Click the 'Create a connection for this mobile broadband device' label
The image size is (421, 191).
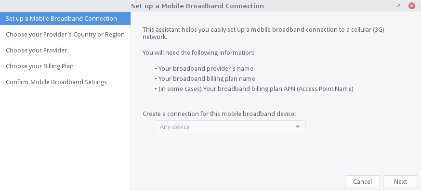click(x=219, y=114)
